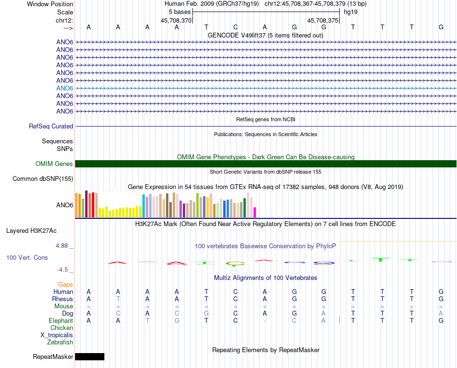Click the '5 bases' scale bar label
The height and width of the screenshot is (368, 457).
[x=179, y=12]
